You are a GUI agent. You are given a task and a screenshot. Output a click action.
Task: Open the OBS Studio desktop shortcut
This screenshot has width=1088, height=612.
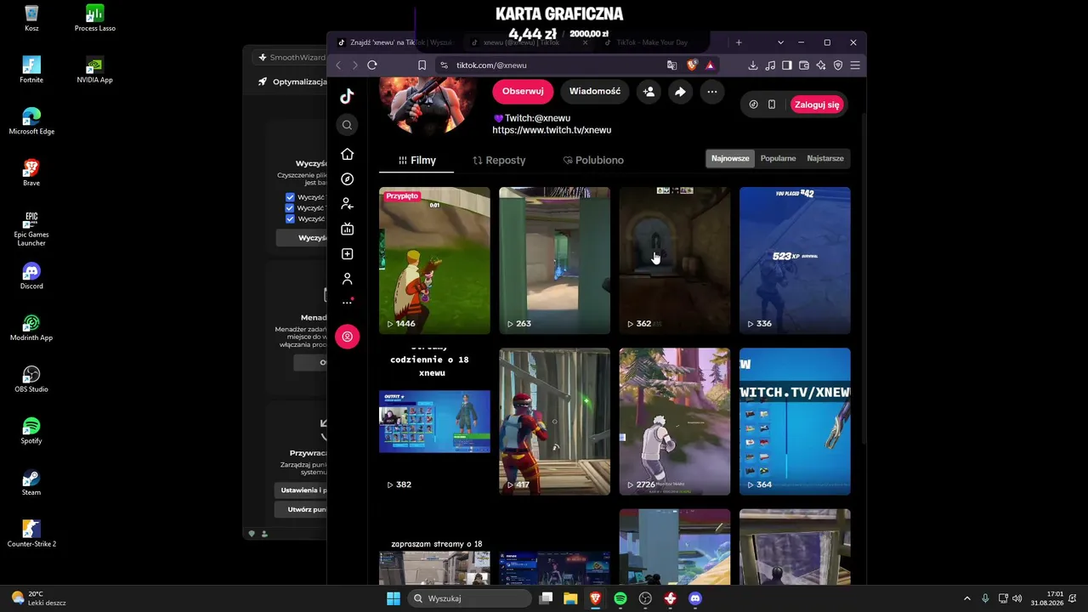[x=31, y=380]
